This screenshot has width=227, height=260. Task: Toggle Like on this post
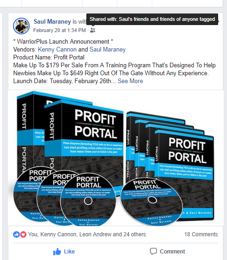64,252
